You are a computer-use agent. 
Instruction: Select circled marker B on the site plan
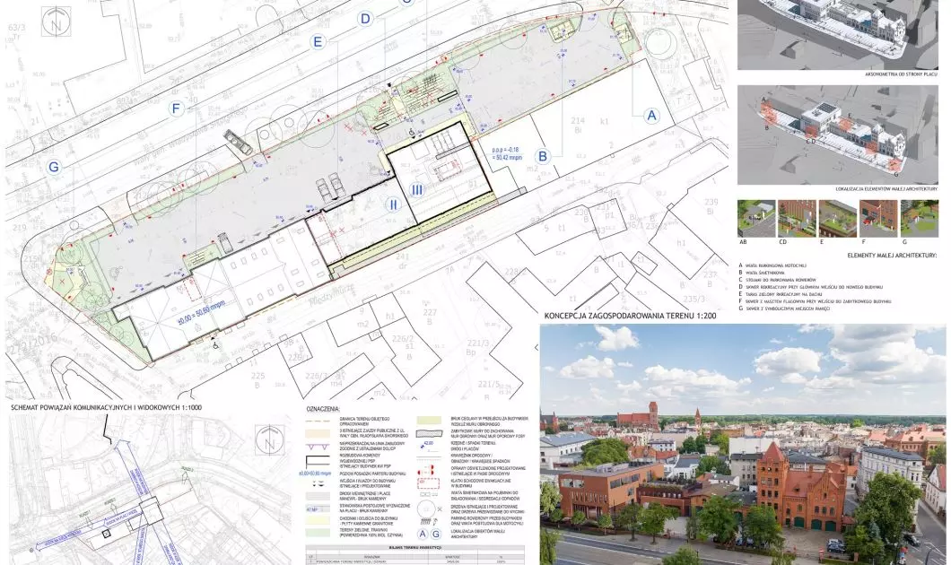(x=542, y=156)
